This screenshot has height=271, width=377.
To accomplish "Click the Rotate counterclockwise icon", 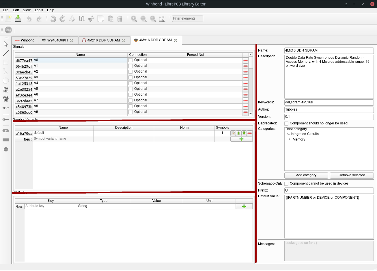I will coord(53,19).
